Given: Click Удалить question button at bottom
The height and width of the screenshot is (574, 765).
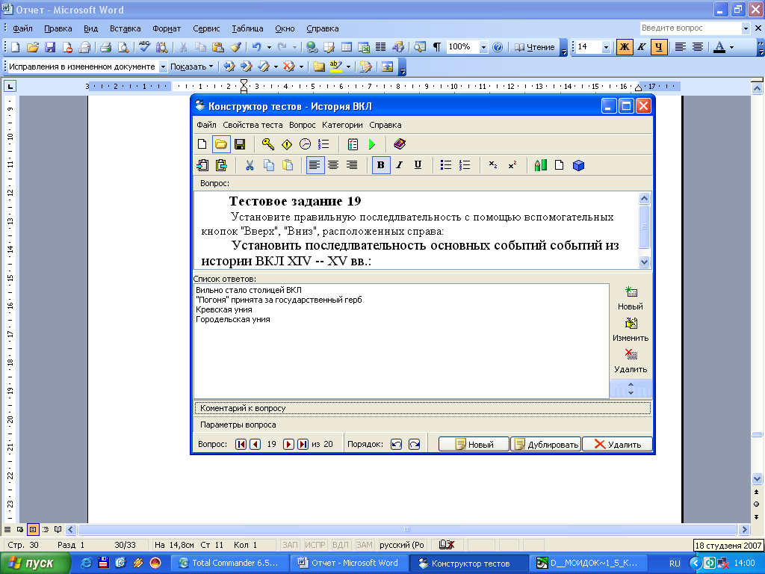Looking at the screenshot, I should (x=617, y=444).
